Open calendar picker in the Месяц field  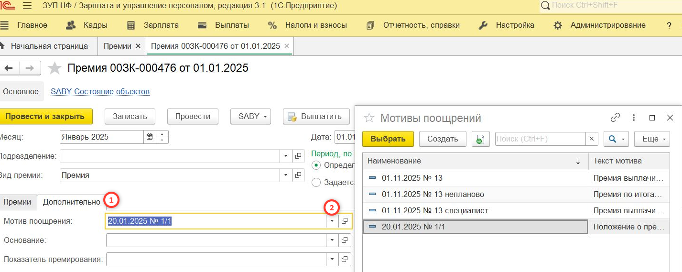click(x=150, y=137)
